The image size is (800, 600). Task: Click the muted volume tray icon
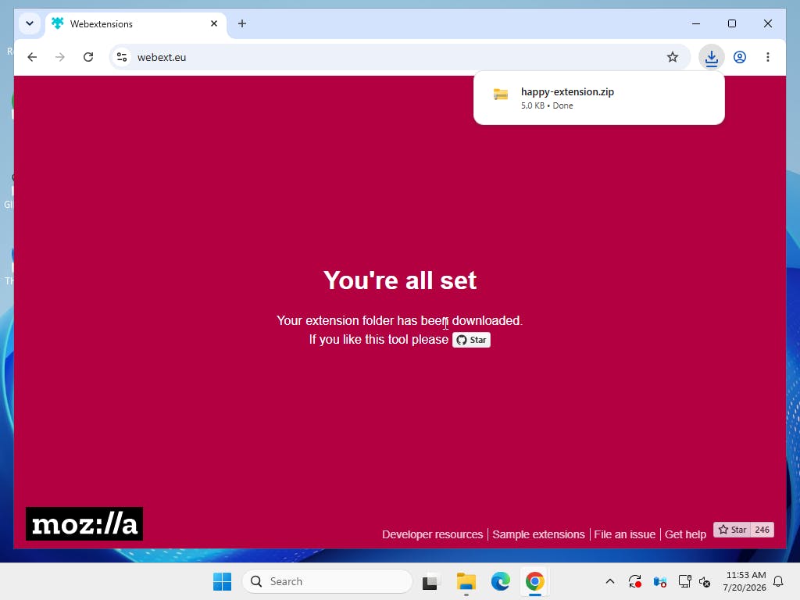[705, 581]
